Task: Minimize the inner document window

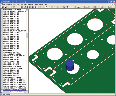Action: click(110, 4)
